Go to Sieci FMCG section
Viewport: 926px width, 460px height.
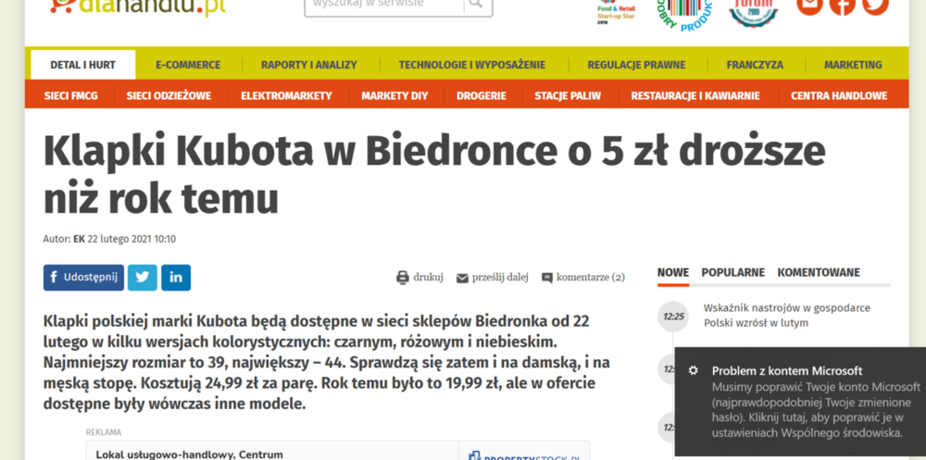70,95
